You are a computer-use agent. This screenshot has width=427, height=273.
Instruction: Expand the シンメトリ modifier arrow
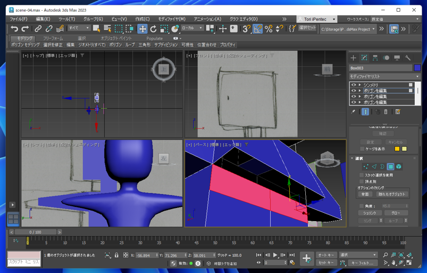click(360, 85)
